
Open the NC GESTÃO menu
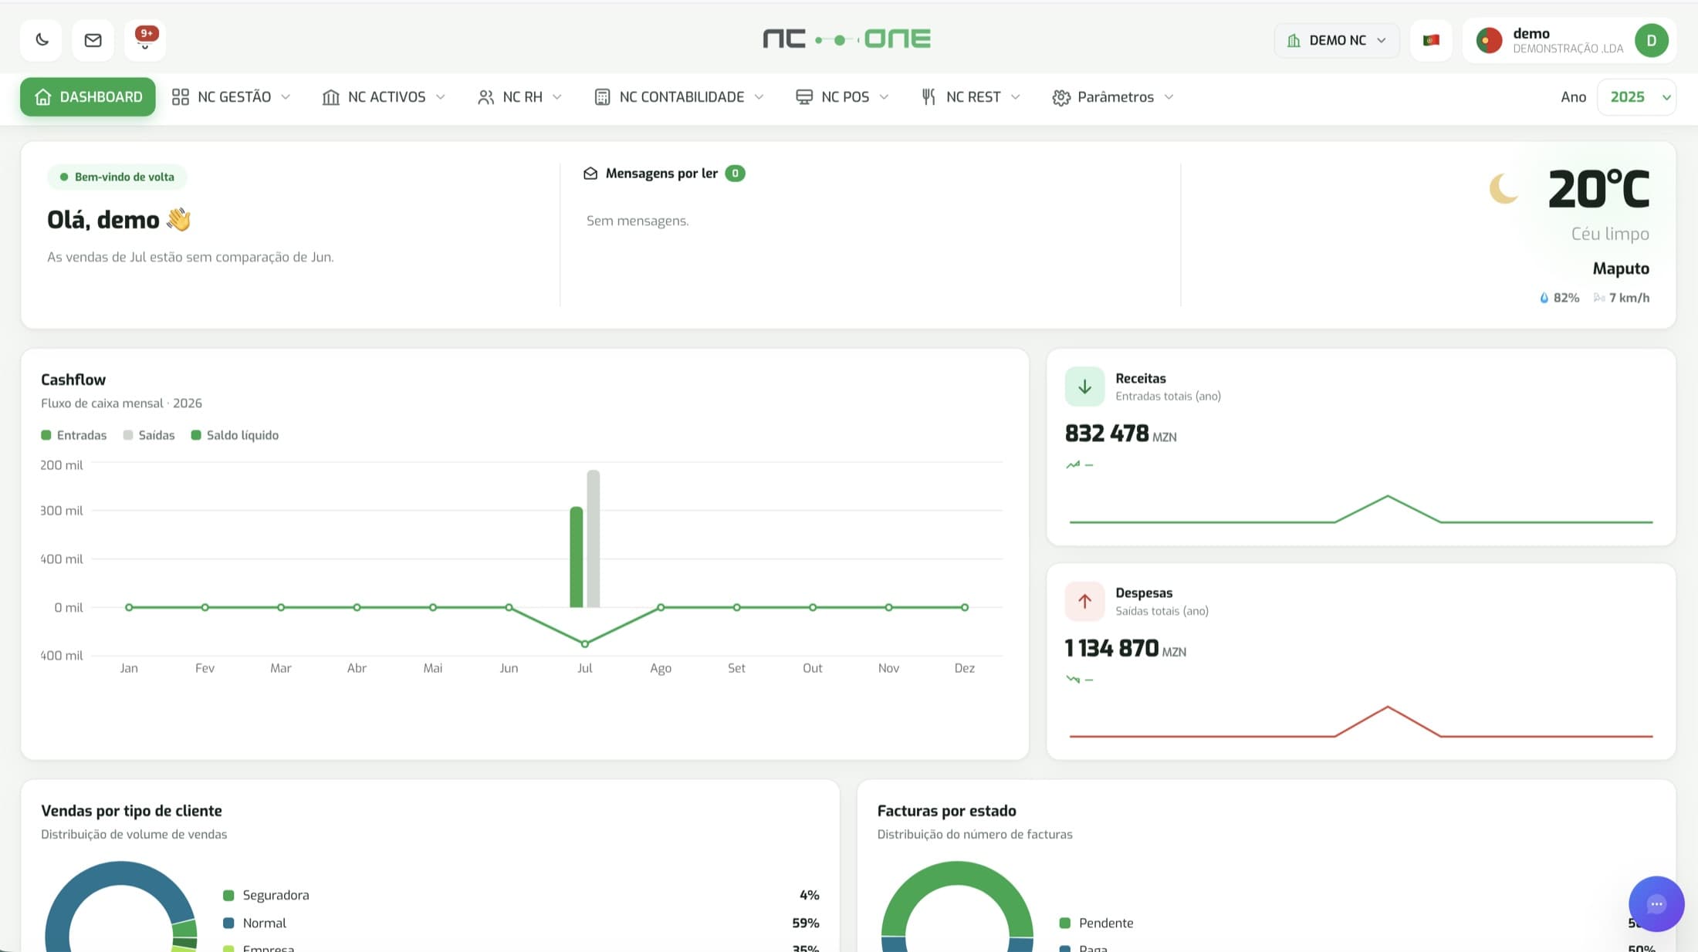231,97
